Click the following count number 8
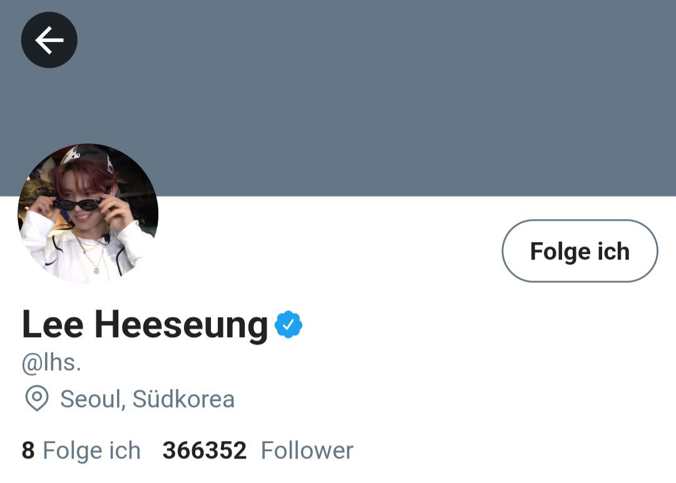This screenshot has height=483, width=676. point(28,450)
